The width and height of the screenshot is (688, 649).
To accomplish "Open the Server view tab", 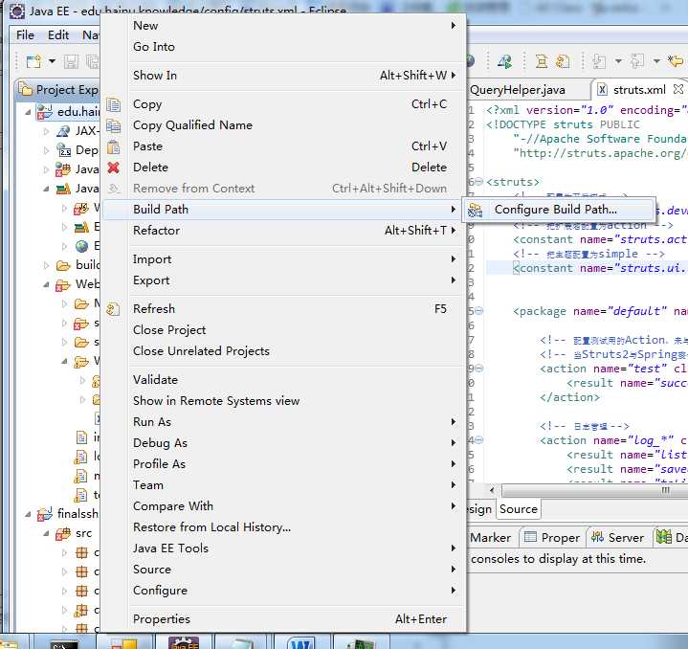I will pyautogui.click(x=619, y=538).
